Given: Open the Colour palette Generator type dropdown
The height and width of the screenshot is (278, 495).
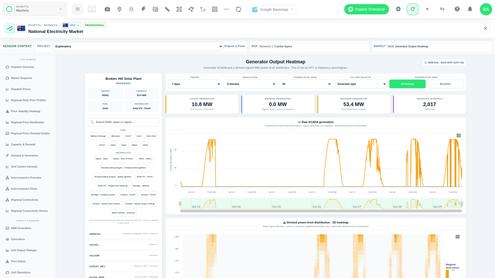Looking at the screenshot, I should click(360, 84).
